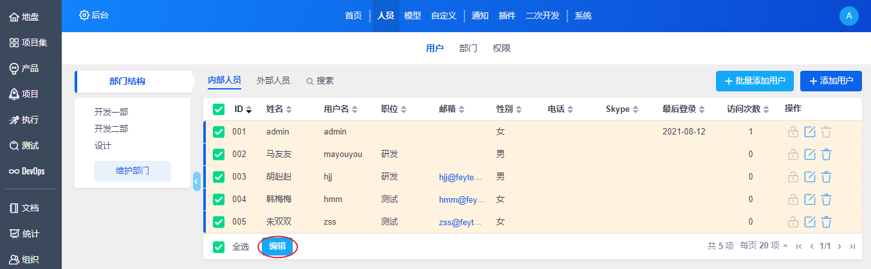Image resolution: width=871 pixels, height=269 pixels.
Task: Open the 权限 tab
Action: click(501, 48)
